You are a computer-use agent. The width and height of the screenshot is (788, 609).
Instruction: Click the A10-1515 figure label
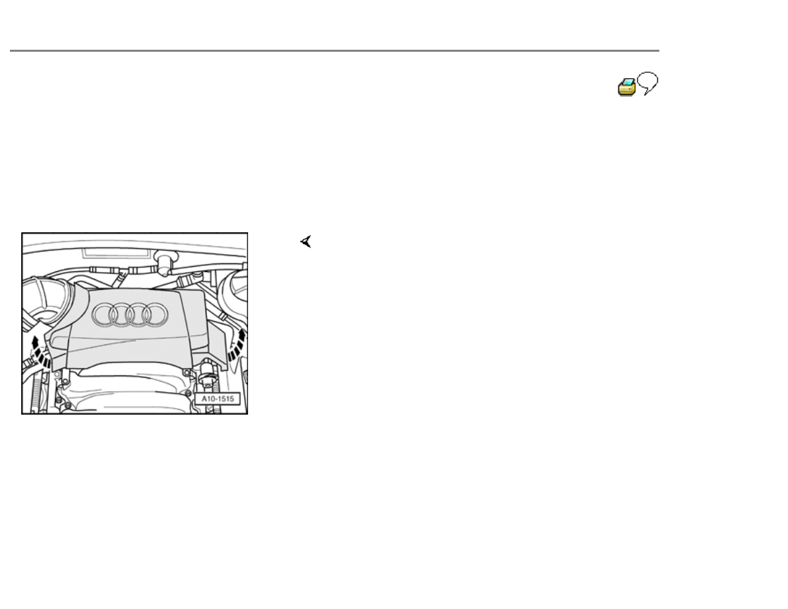(x=217, y=399)
